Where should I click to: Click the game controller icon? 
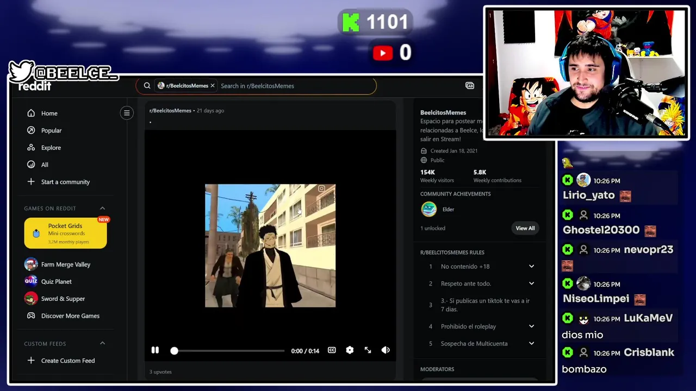pos(31,316)
